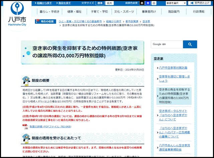Open the 組織から探す link in top bar
The height and width of the screenshot is (158, 214).
pos(44,3)
